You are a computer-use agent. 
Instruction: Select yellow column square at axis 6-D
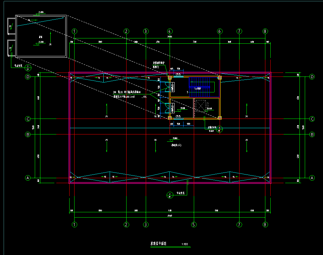pos(220,77)
